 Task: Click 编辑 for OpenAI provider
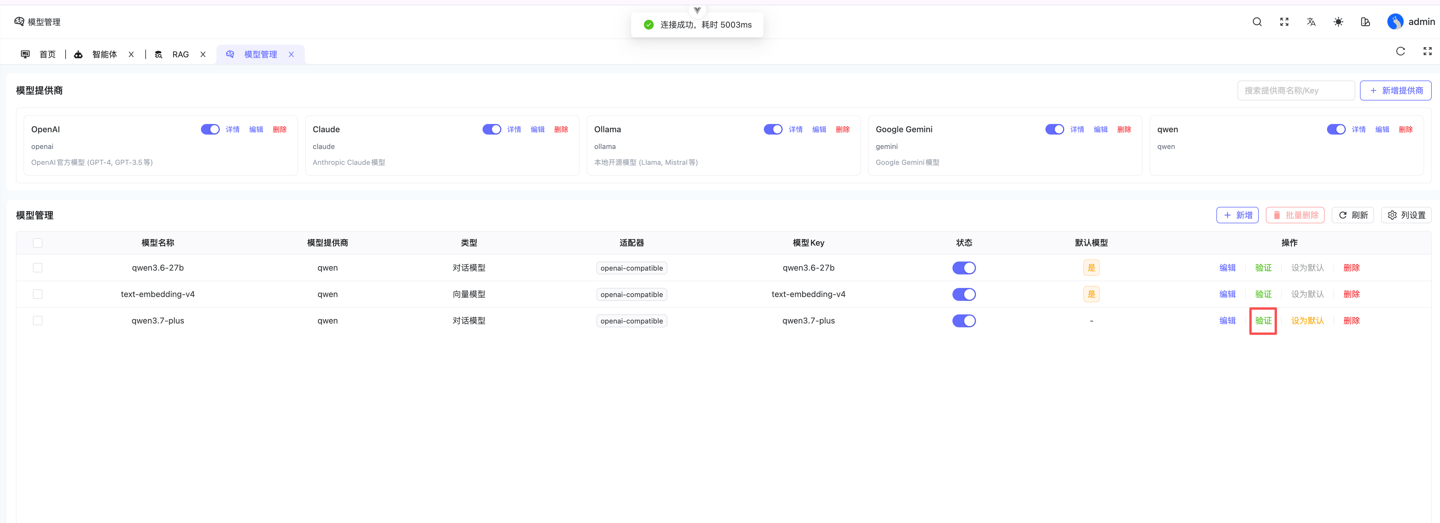point(256,130)
